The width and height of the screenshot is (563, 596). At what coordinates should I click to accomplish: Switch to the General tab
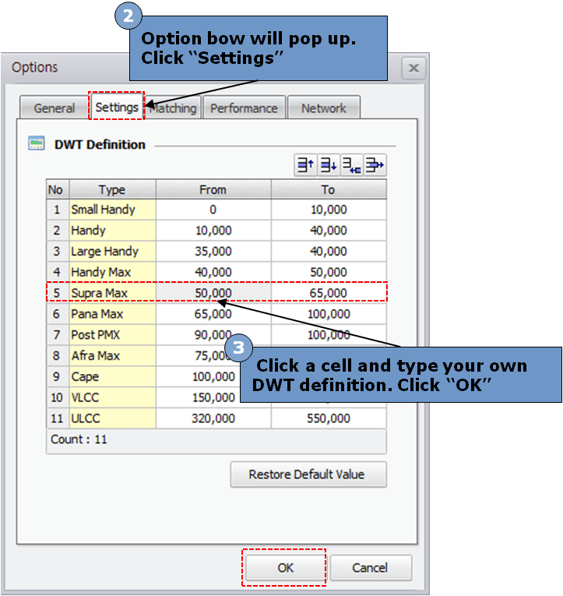coord(55,108)
